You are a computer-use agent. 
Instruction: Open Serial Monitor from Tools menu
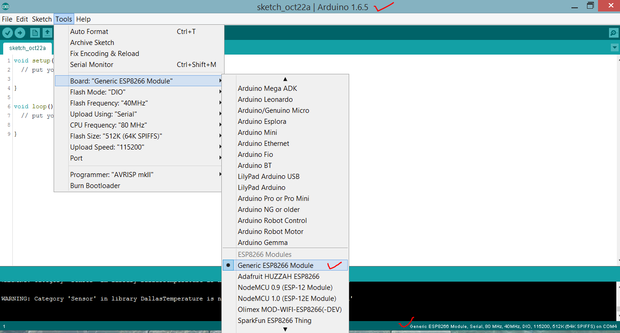pyautogui.click(x=139, y=65)
